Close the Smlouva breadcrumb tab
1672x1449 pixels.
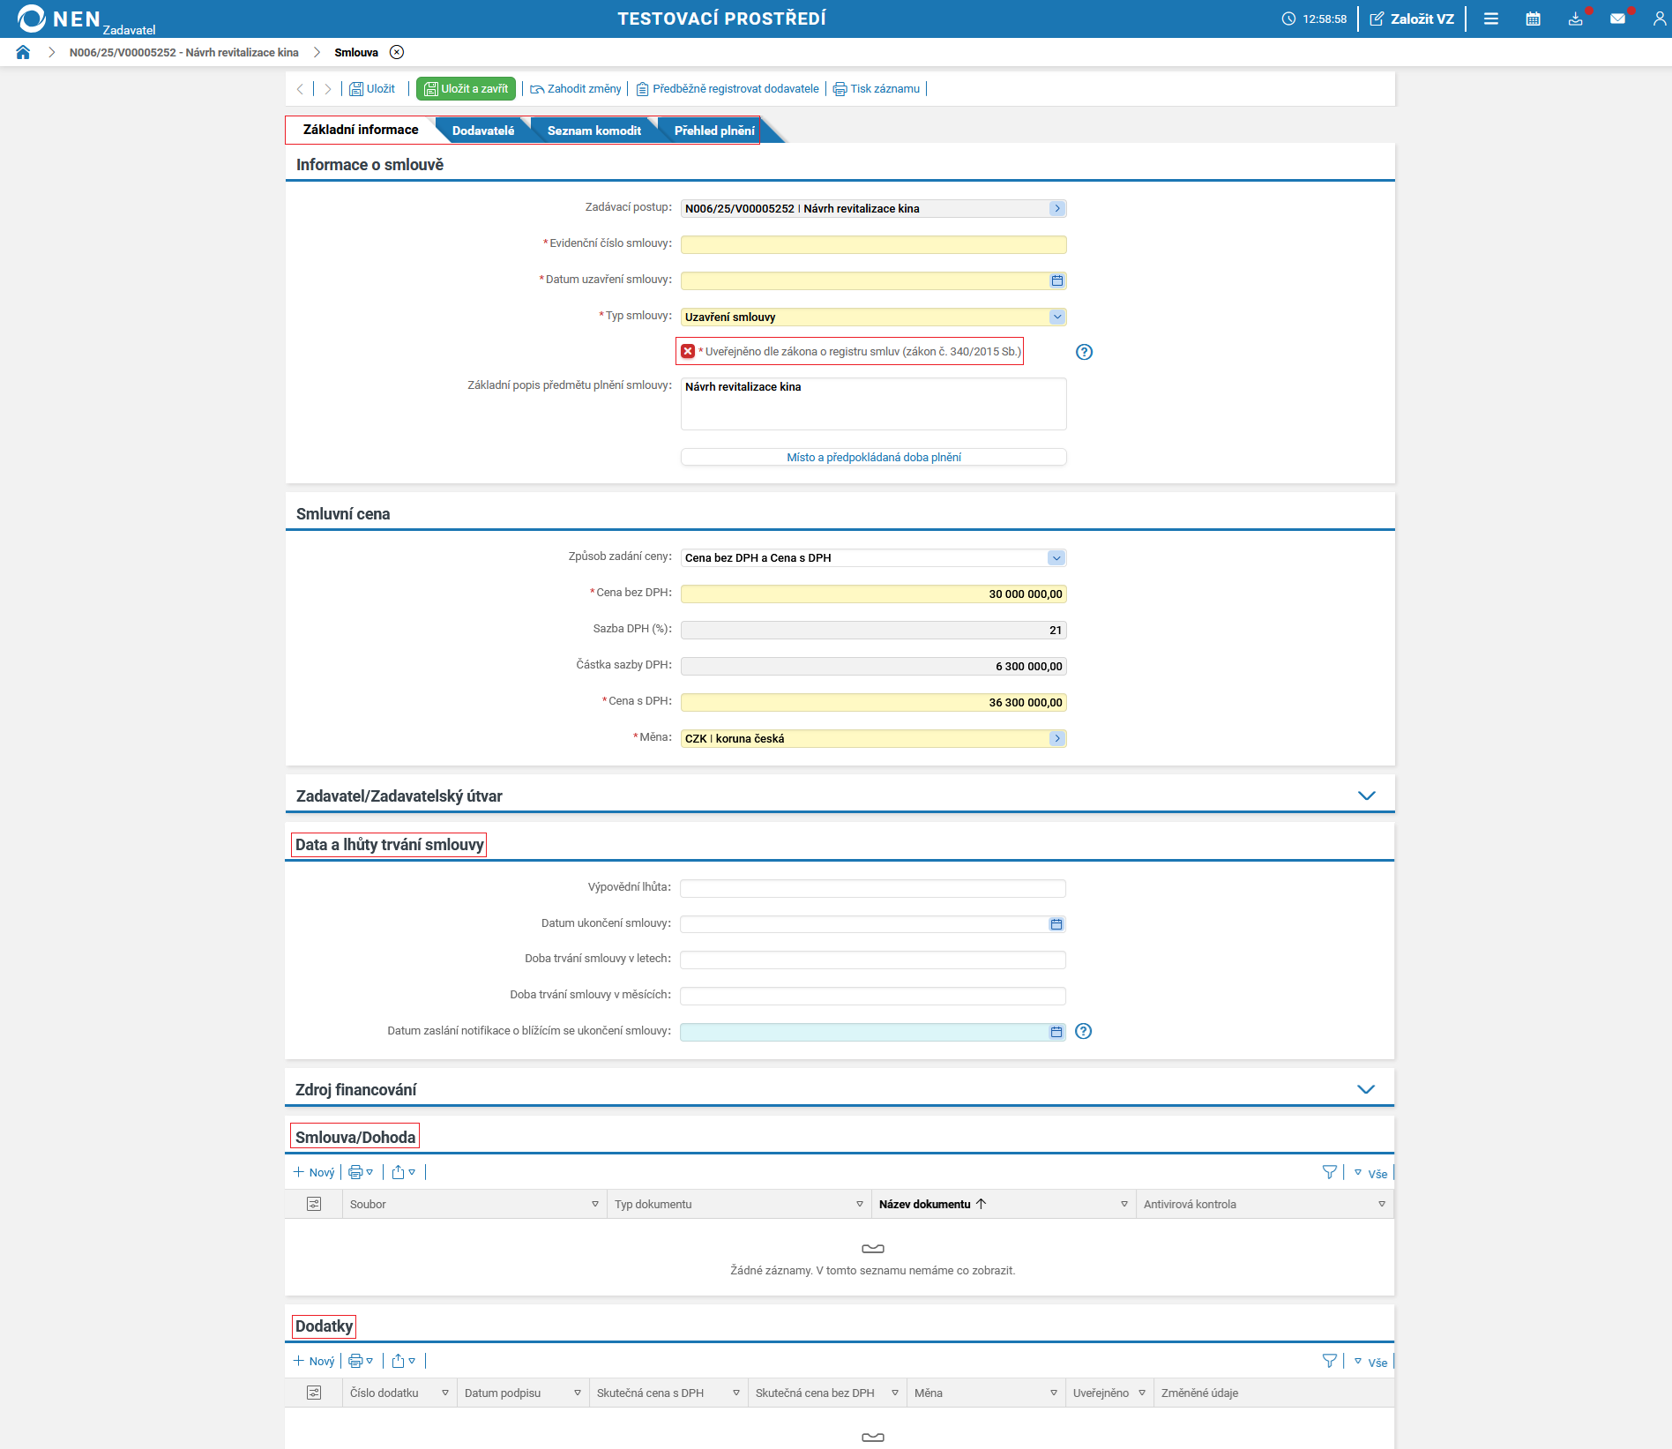tap(397, 52)
